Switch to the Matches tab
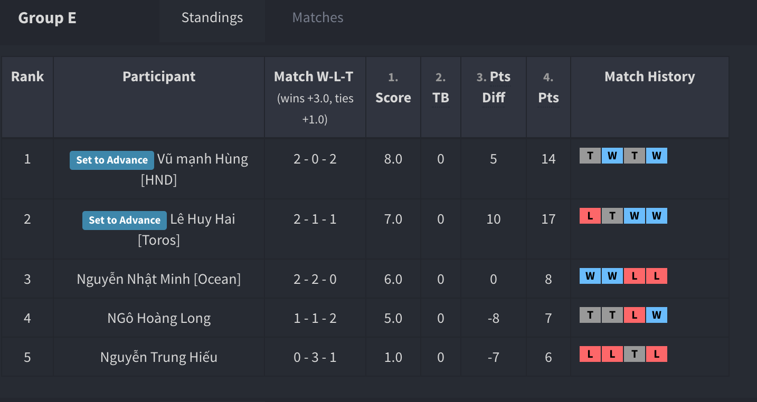This screenshot has width=757, height=402. (x=318, y=17)
